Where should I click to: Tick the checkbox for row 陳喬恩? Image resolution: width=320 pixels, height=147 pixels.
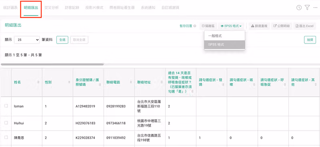coord(6,137)
